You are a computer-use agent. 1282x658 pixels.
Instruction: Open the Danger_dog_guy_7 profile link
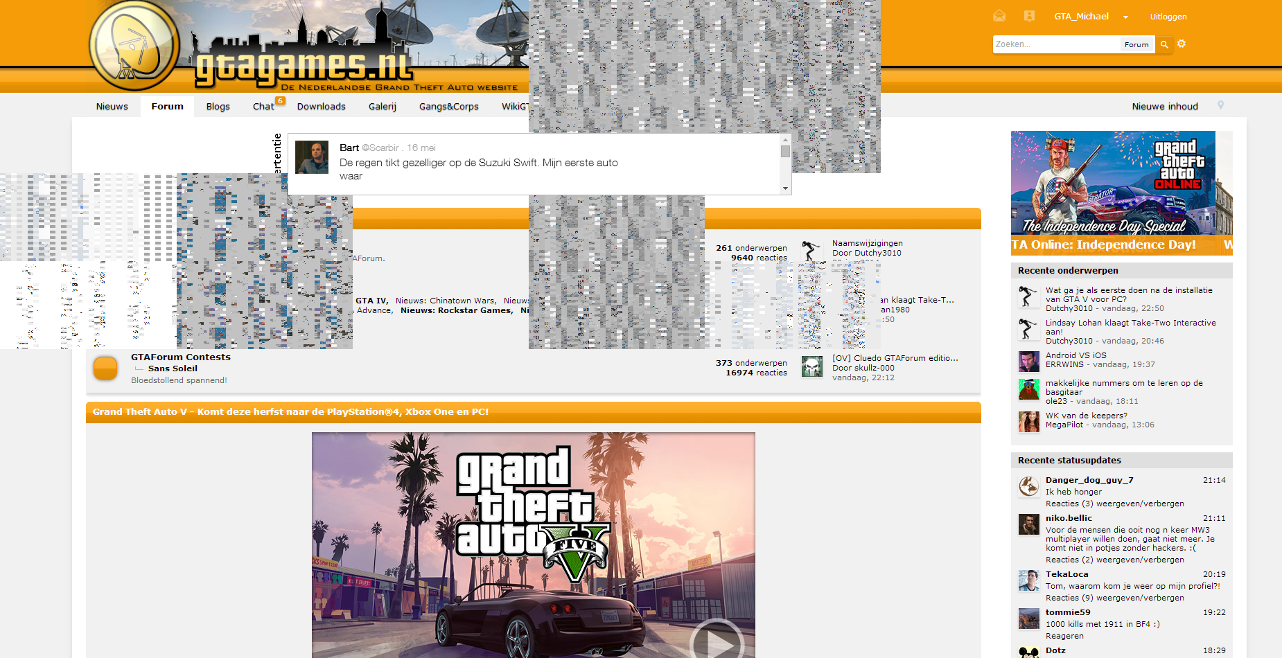pos(1089,480)
